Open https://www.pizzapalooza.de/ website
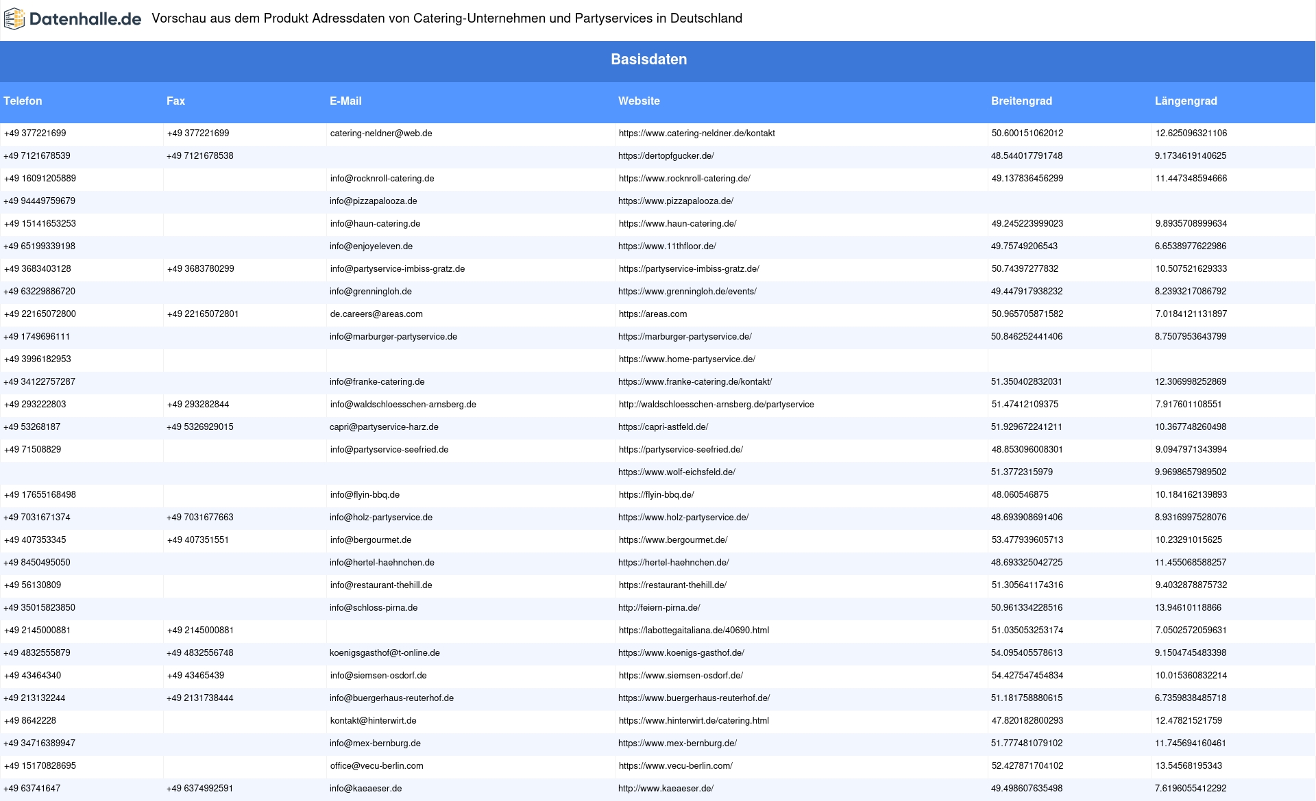The image size is (1316, 801). (x=676, y=201)
